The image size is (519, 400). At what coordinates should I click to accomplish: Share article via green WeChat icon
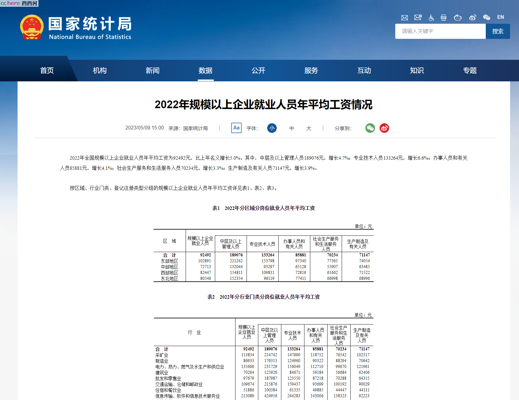(370, 128)
